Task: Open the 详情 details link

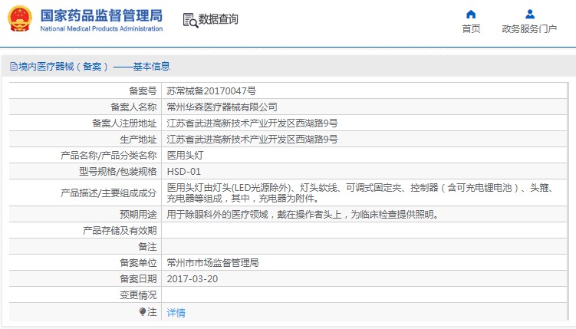Action: [x=176, y=312]
